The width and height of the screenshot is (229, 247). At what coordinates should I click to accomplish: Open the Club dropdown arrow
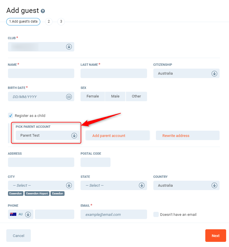[x=69, y=47]
